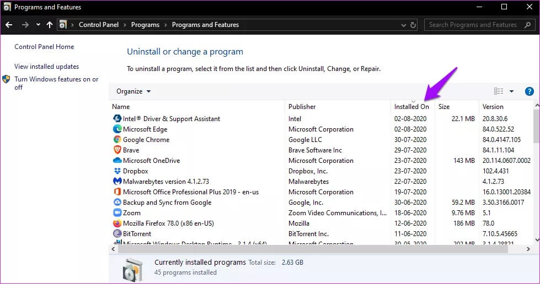Click the BitTorrent program icon
540x284 pixels.
click(x=117, y=233)
